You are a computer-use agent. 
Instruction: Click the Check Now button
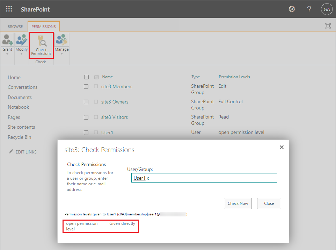click(x=238, y=203)
